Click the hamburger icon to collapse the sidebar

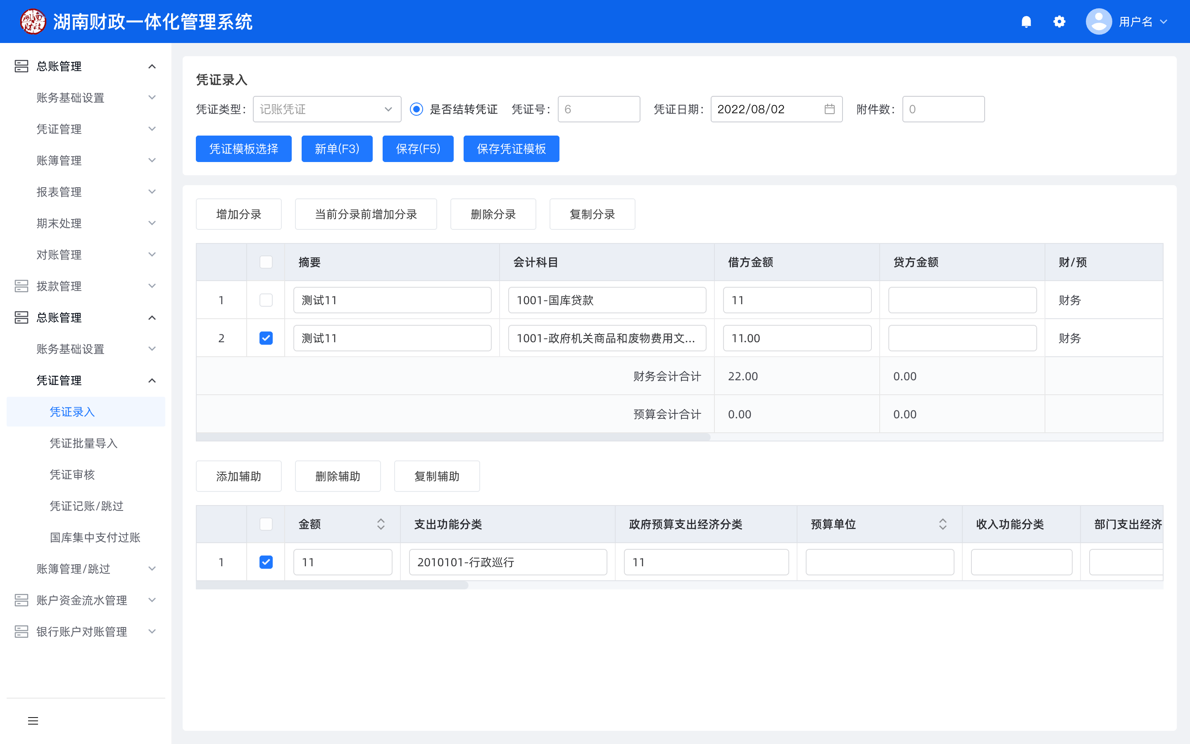(x=33, y=721)
